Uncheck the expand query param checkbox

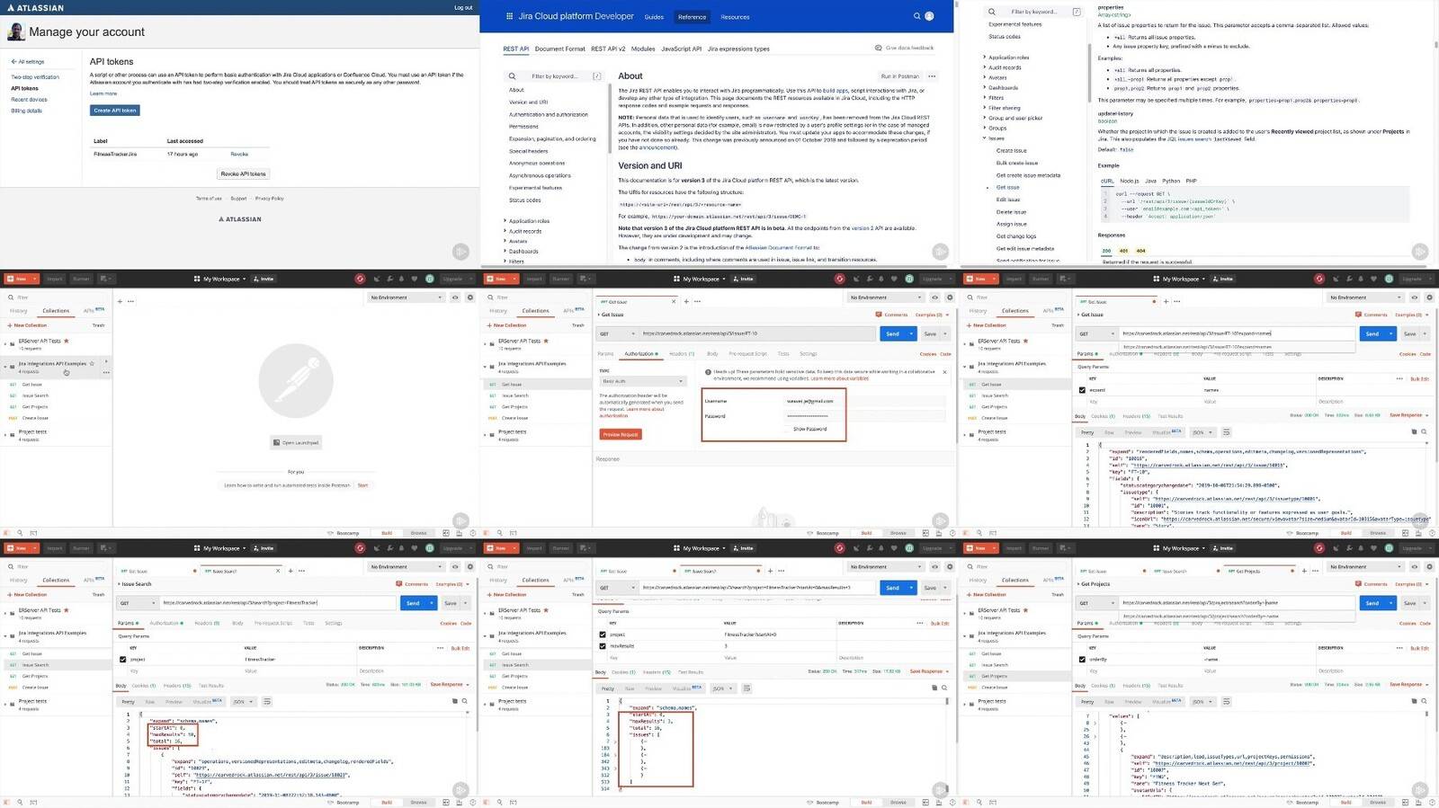(x=1082, y=390)
